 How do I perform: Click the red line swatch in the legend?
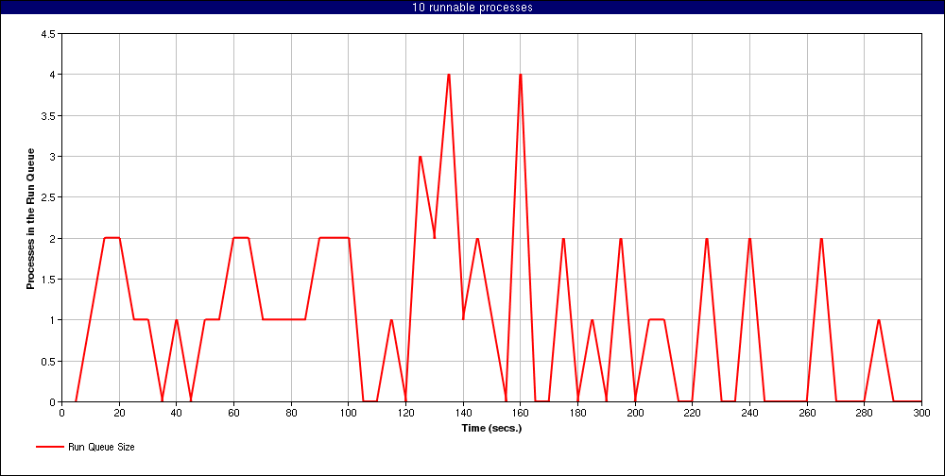click(x=49, y=447)
